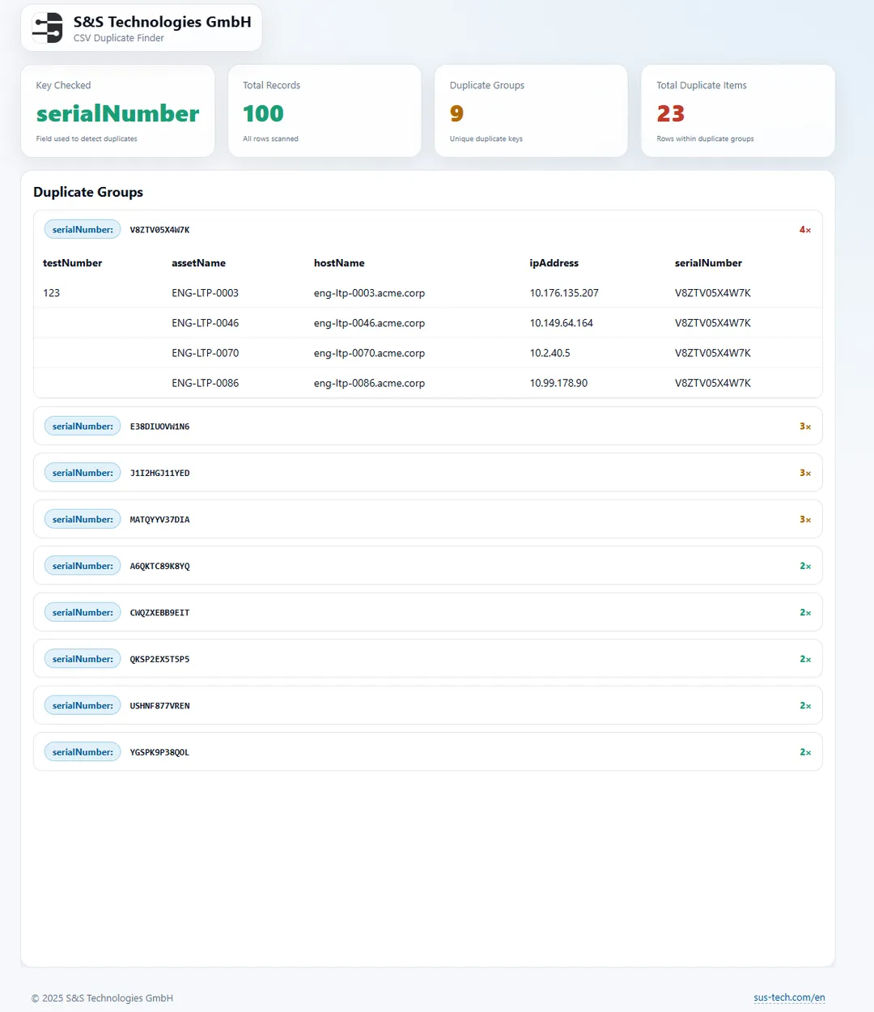Click the total records value 100
Image resolution: width=874 pixels, height=1012 pixels.
click(263, 113)
